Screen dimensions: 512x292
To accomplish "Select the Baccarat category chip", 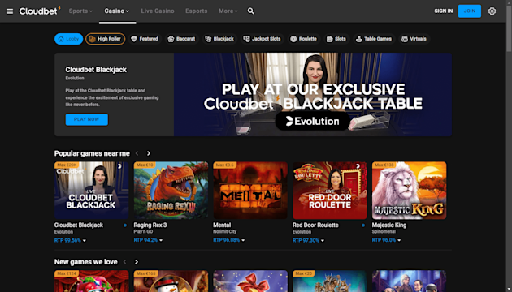I will (181, 39).
